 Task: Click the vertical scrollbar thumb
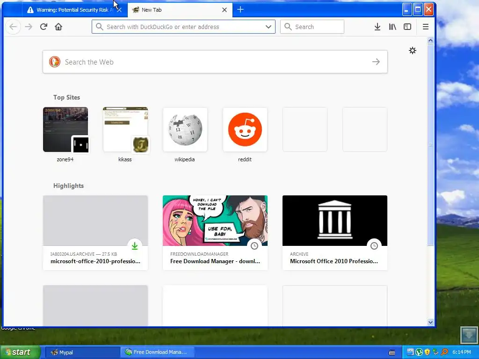click(x=430, y=145)
